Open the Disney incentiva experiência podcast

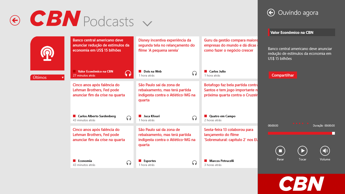167,53
